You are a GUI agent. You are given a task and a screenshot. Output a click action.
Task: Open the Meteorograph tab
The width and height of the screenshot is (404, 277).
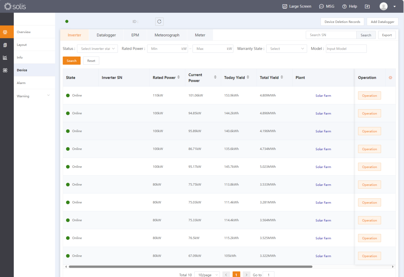[167, 35]
